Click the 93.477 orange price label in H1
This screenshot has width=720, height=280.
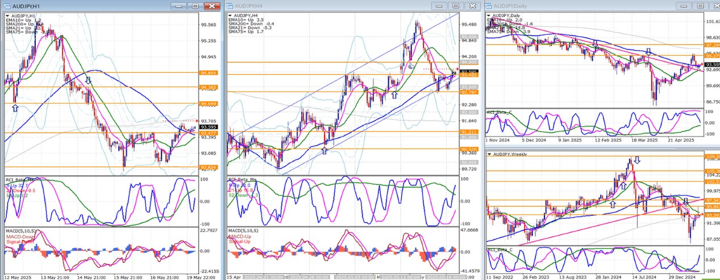(209, 133)
